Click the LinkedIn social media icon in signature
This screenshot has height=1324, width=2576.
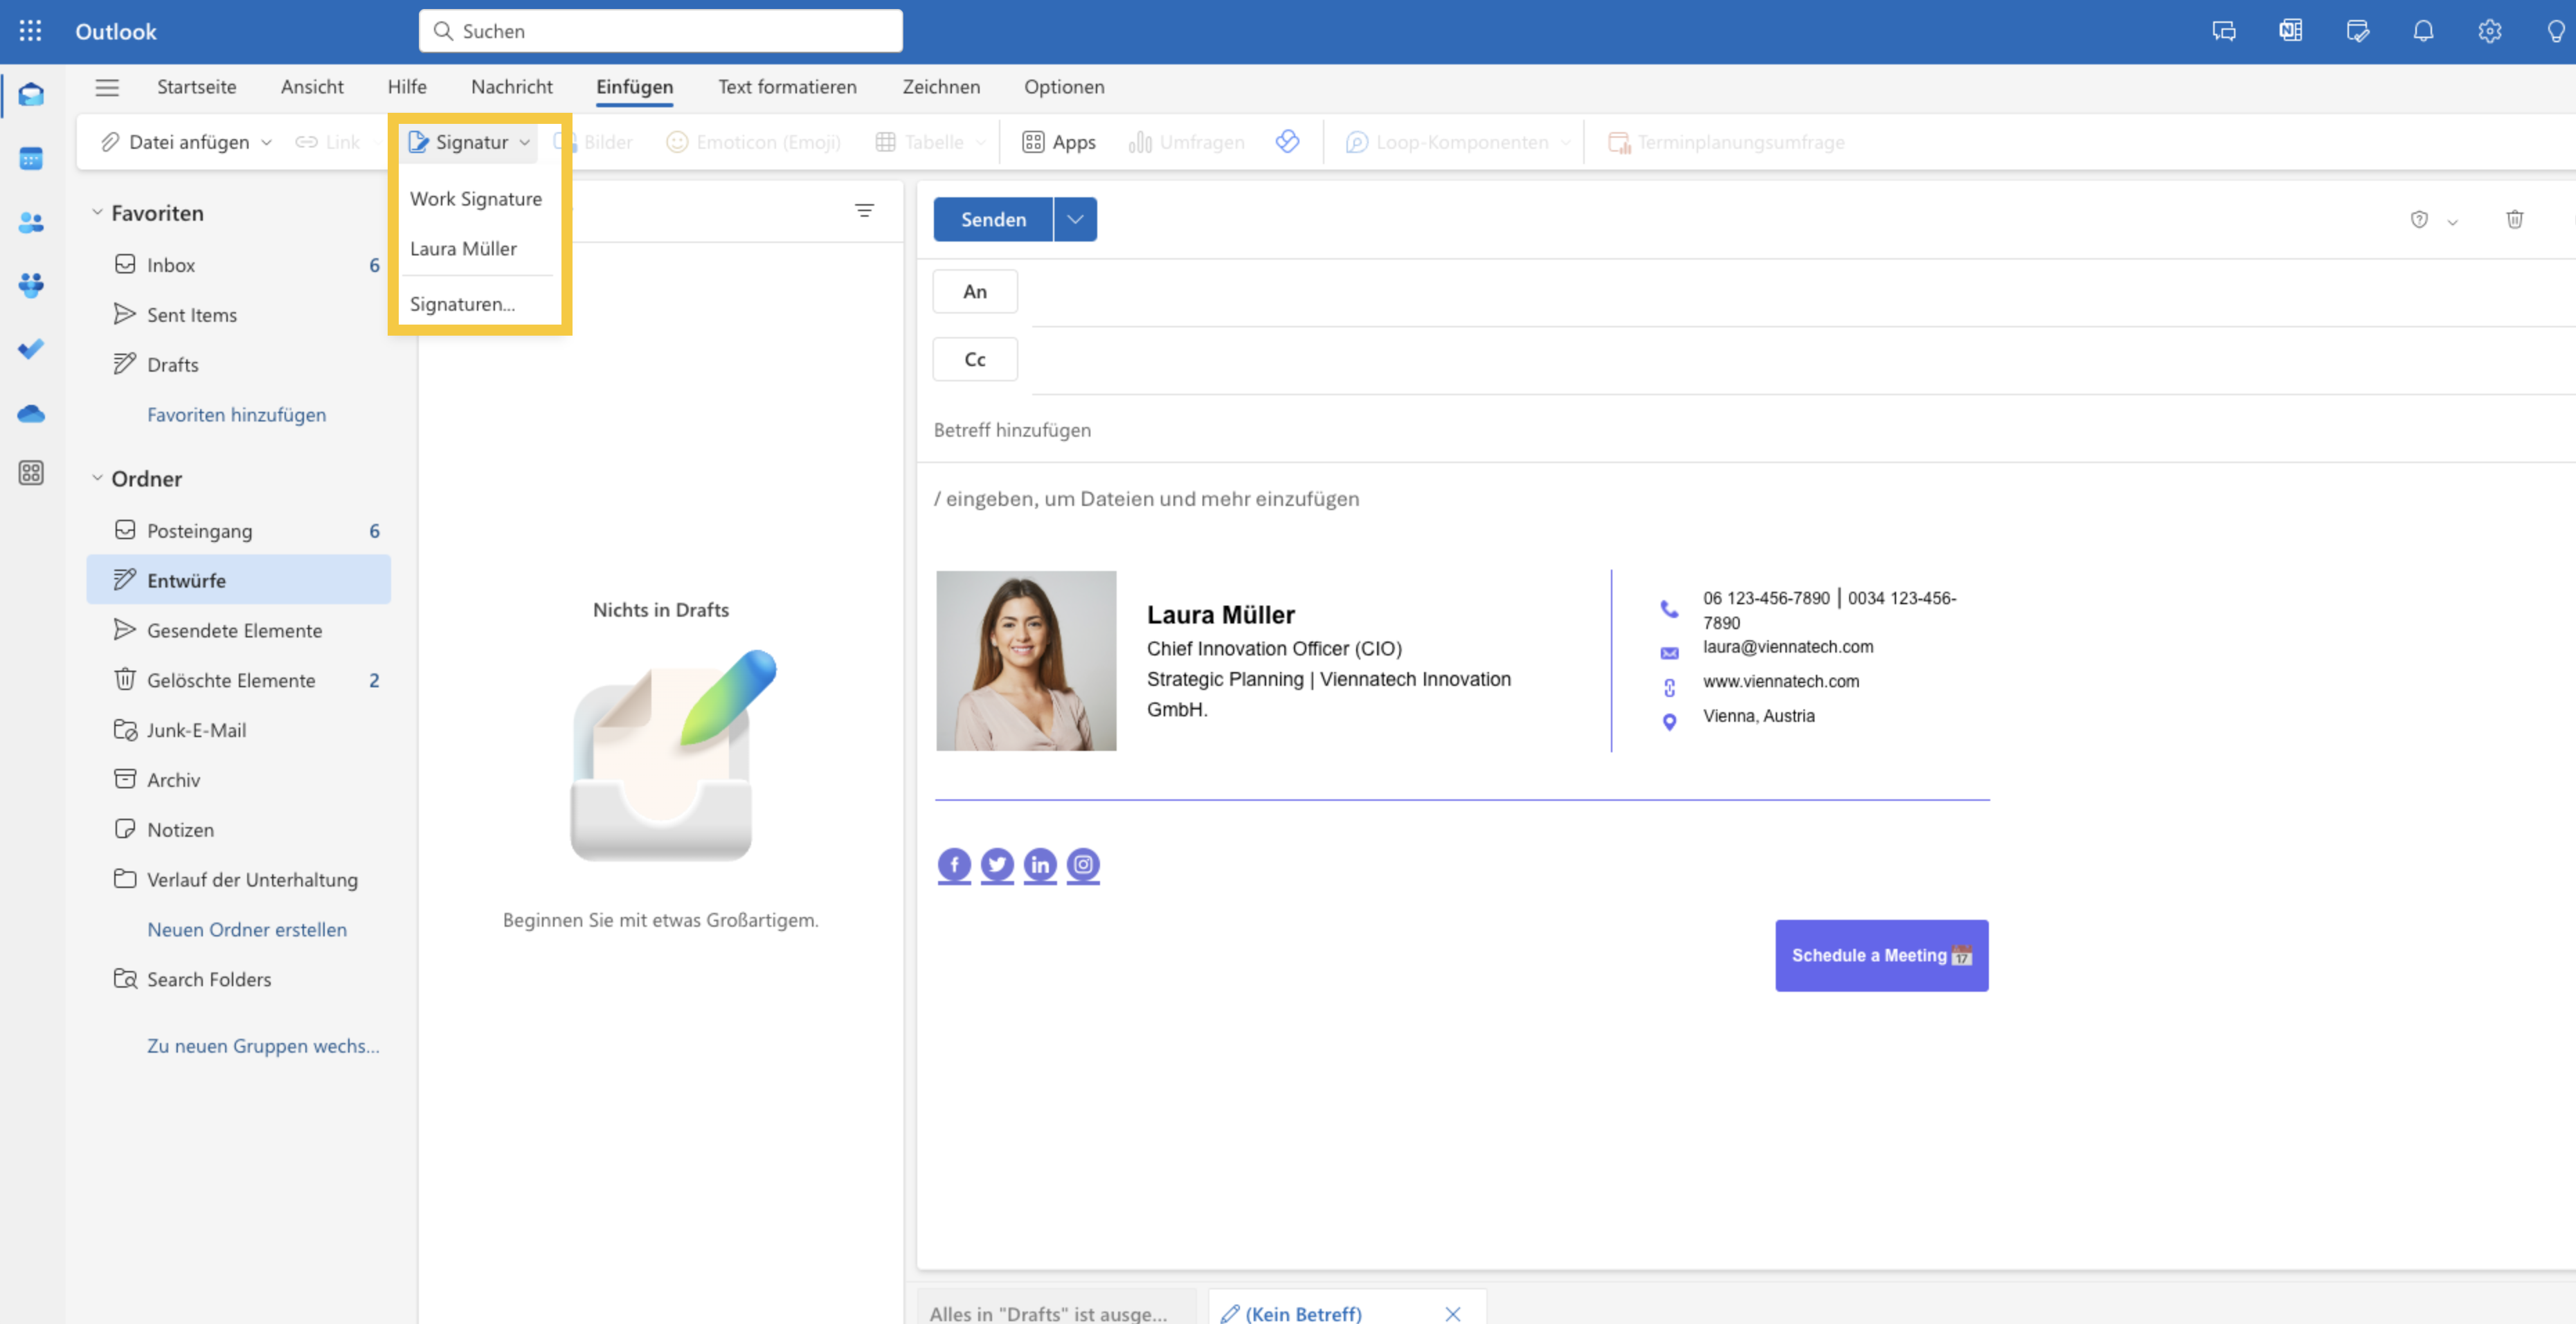click(1041, 863)
